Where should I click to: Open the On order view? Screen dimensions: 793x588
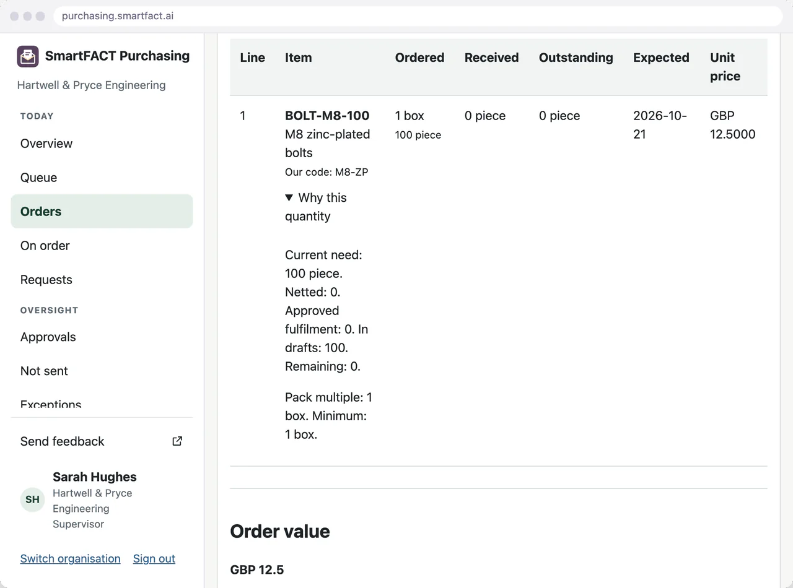(102, 246)
